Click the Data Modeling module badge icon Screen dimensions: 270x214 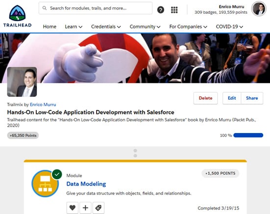click(x=45, y=184)
